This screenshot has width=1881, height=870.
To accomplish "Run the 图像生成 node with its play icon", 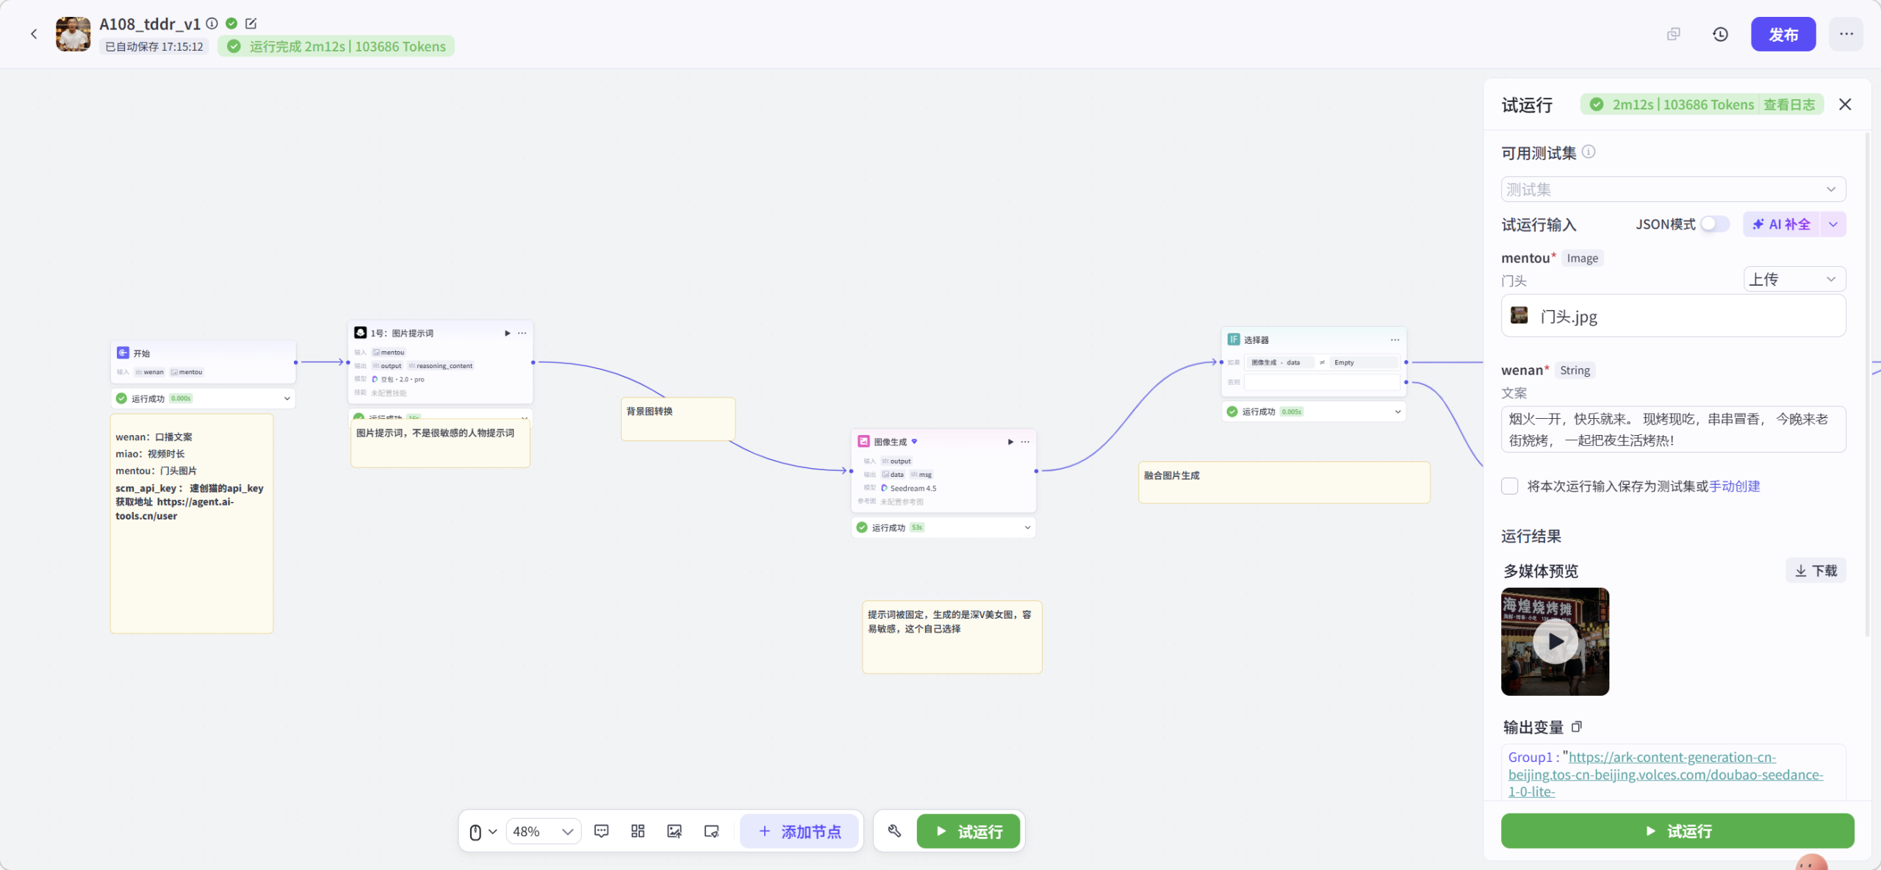I will [1010, 442].
